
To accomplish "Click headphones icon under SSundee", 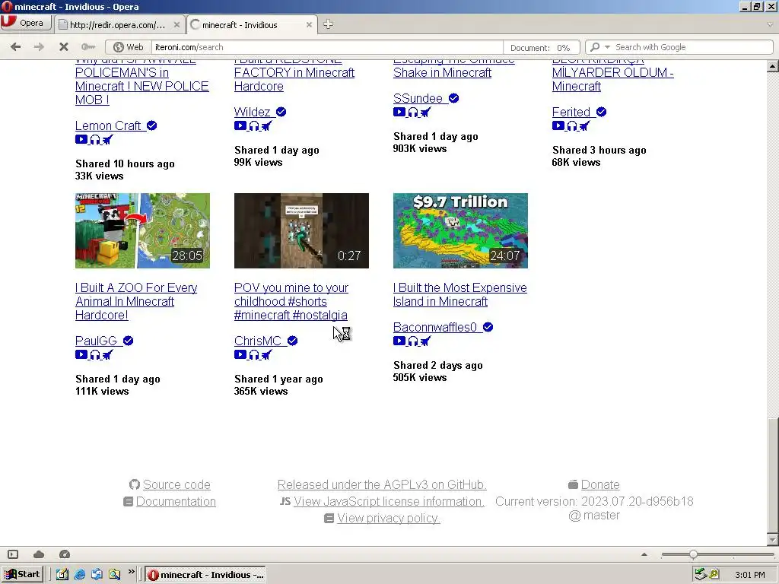I will coord(413,113).
